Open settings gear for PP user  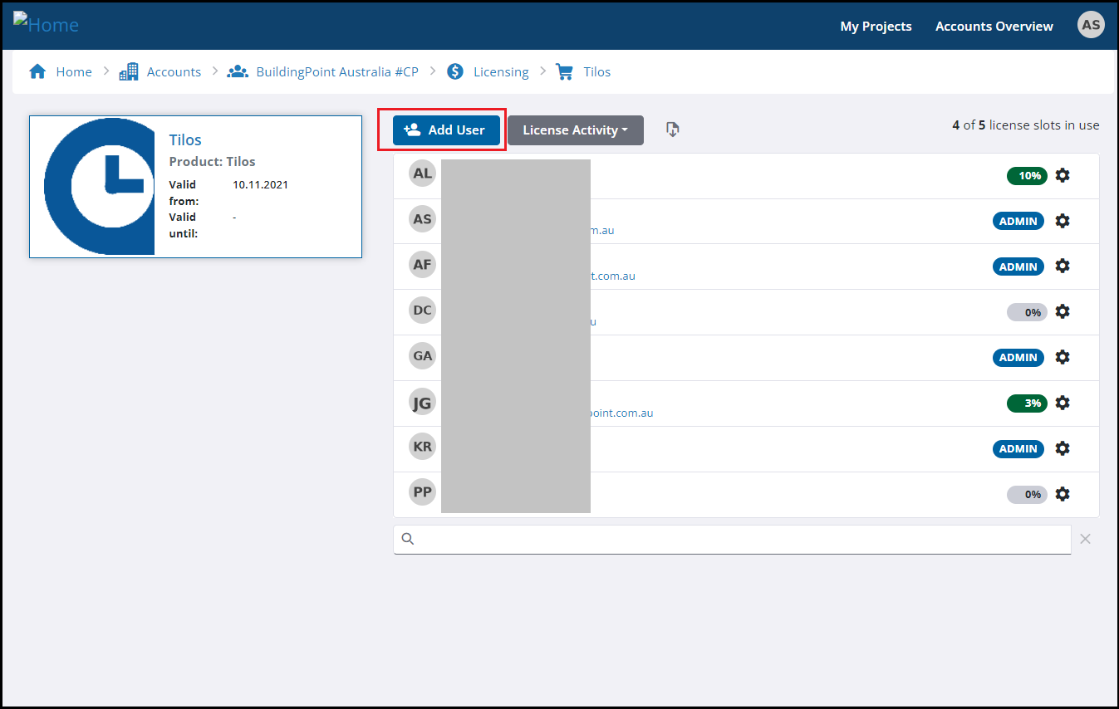click(x=1062, y=494)
